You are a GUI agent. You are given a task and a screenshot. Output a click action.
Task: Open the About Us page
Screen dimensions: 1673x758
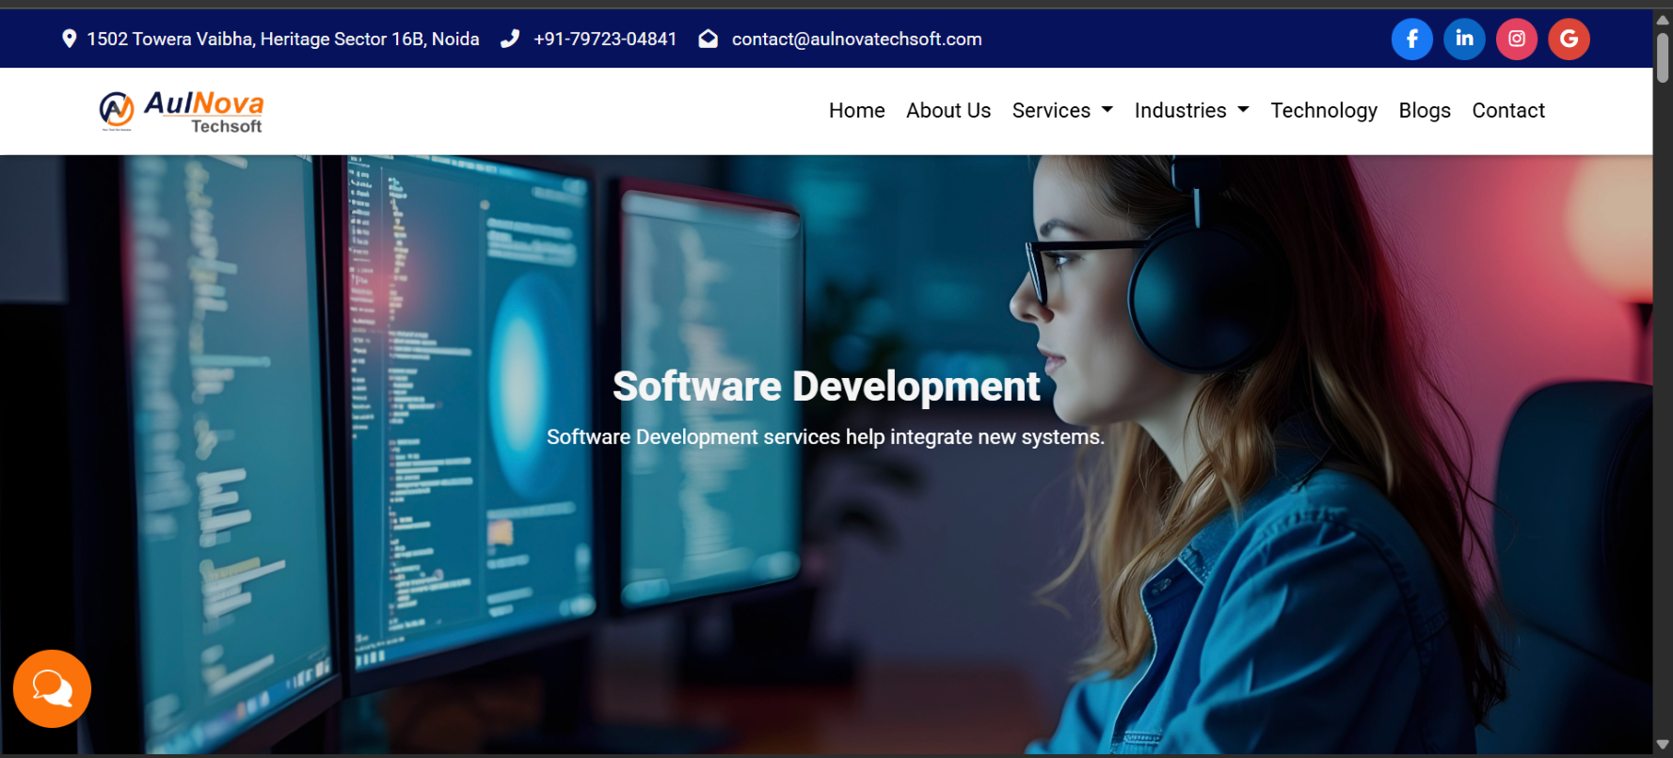pyautogui.click(x=948, y=111)
